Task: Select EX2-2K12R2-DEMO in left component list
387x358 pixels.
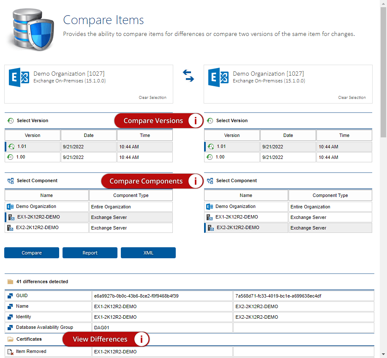Action: (x=89, y=228)
